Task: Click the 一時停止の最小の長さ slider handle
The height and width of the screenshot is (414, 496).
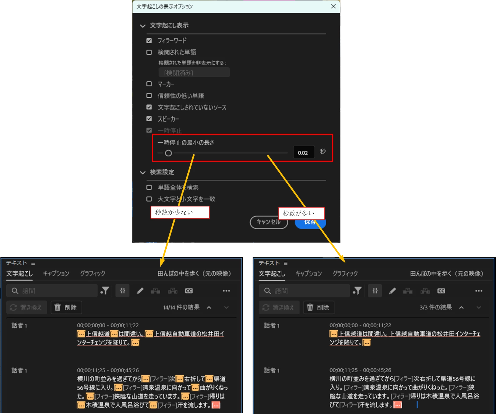Action: 168,153
